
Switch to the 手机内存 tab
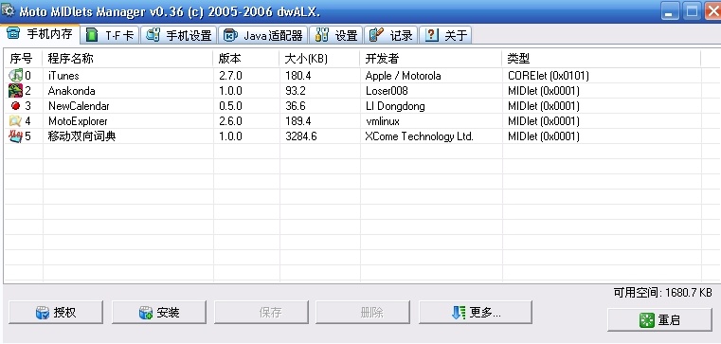(x=41, y=34)
